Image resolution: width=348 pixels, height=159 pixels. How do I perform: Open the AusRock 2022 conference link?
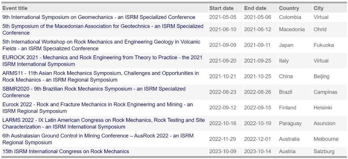[x=98, y=139]
